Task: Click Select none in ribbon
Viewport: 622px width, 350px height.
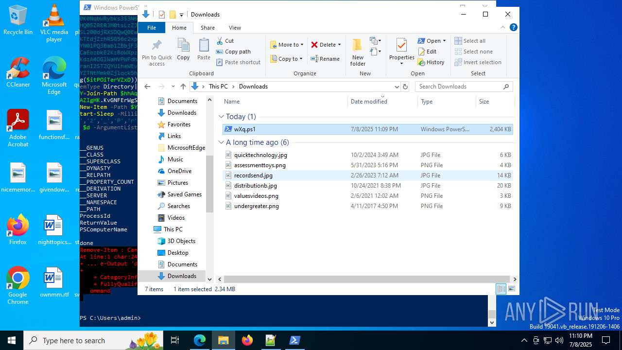Action: coord(473,52)
